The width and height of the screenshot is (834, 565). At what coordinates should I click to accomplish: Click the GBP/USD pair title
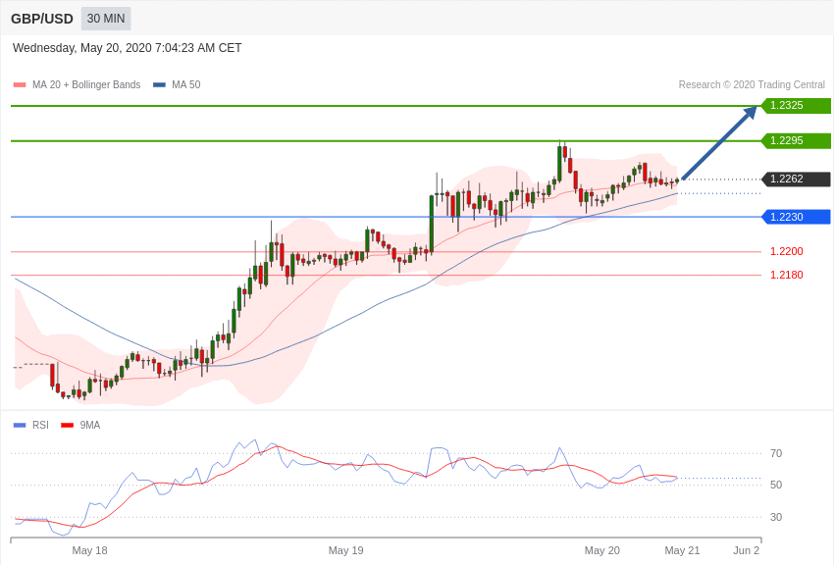click(x=42, y=19)
